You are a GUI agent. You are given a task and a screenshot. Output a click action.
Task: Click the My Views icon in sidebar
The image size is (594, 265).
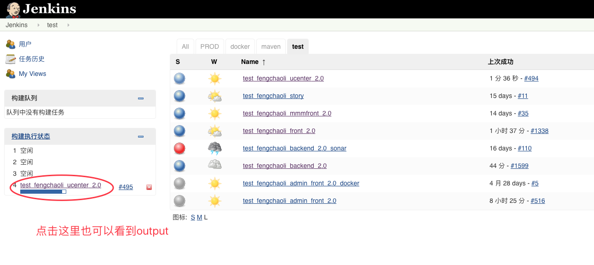pos(11,74)
